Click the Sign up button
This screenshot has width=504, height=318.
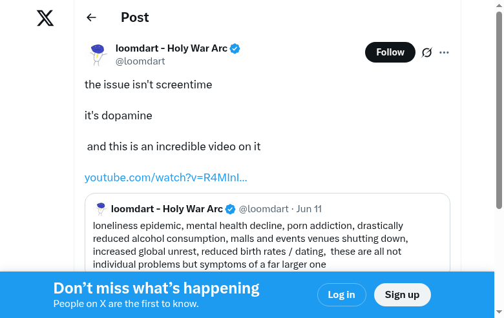click(x=402, y=295)
